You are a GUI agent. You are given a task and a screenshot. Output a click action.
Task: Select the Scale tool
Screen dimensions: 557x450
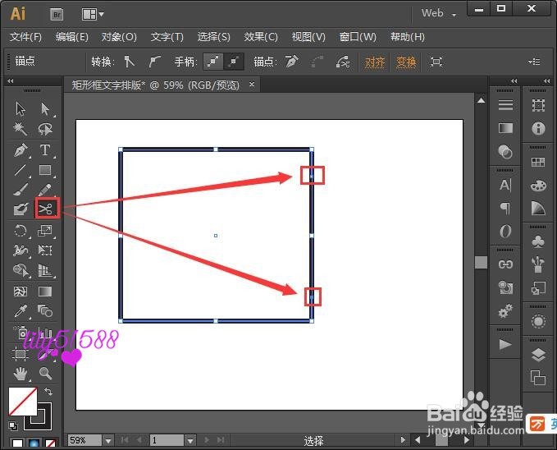(45, 231)
